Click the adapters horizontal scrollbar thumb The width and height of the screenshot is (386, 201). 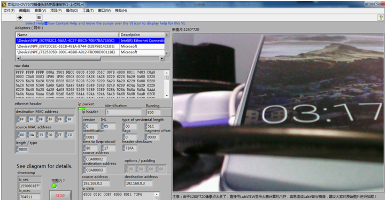[60, 59]
